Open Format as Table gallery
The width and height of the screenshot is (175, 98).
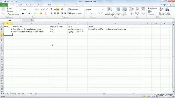pos(118,11)
